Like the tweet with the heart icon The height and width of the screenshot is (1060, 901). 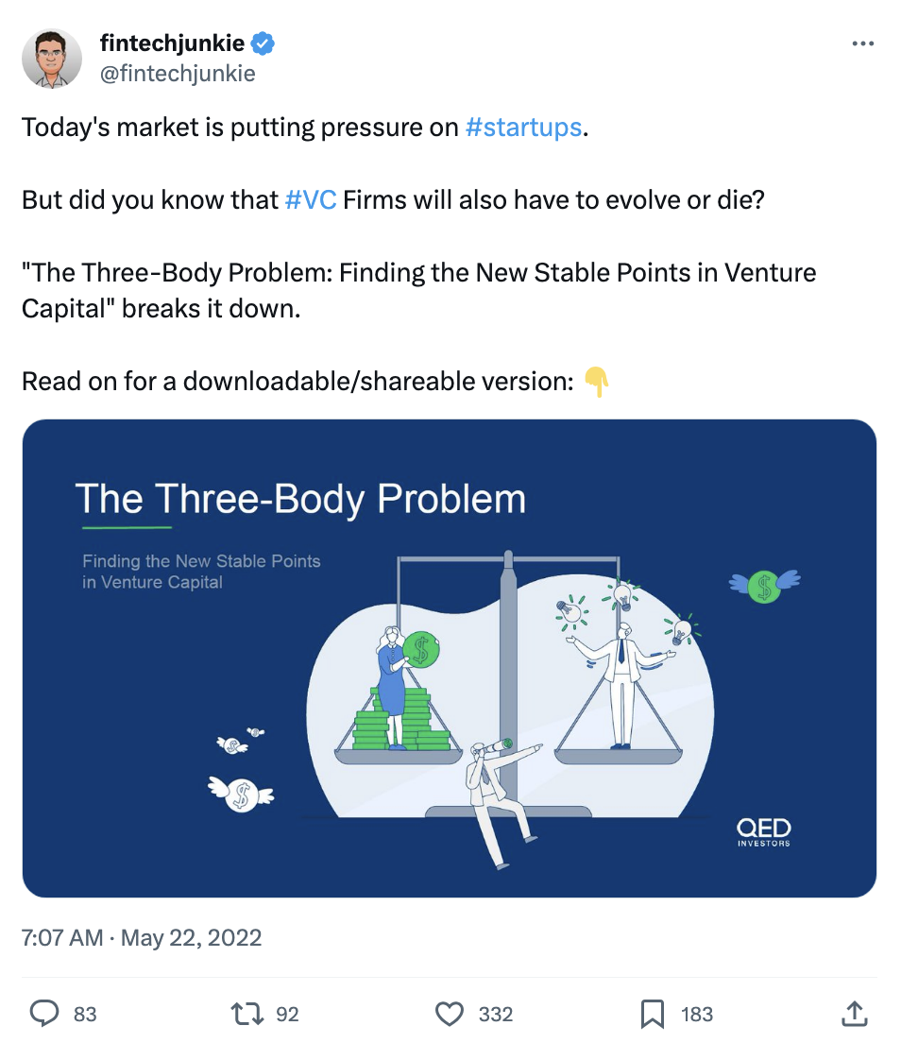click(x=449, y=1014)
